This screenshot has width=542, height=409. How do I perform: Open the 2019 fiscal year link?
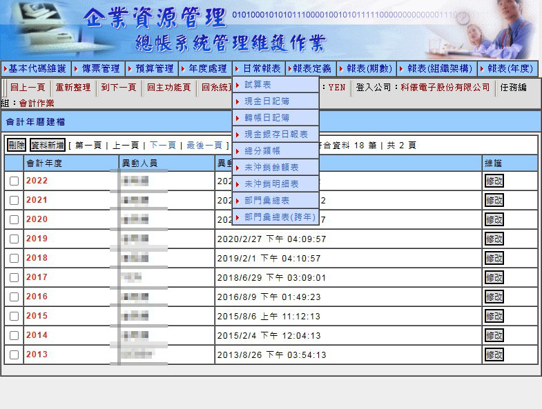click(x=37, y=239)
